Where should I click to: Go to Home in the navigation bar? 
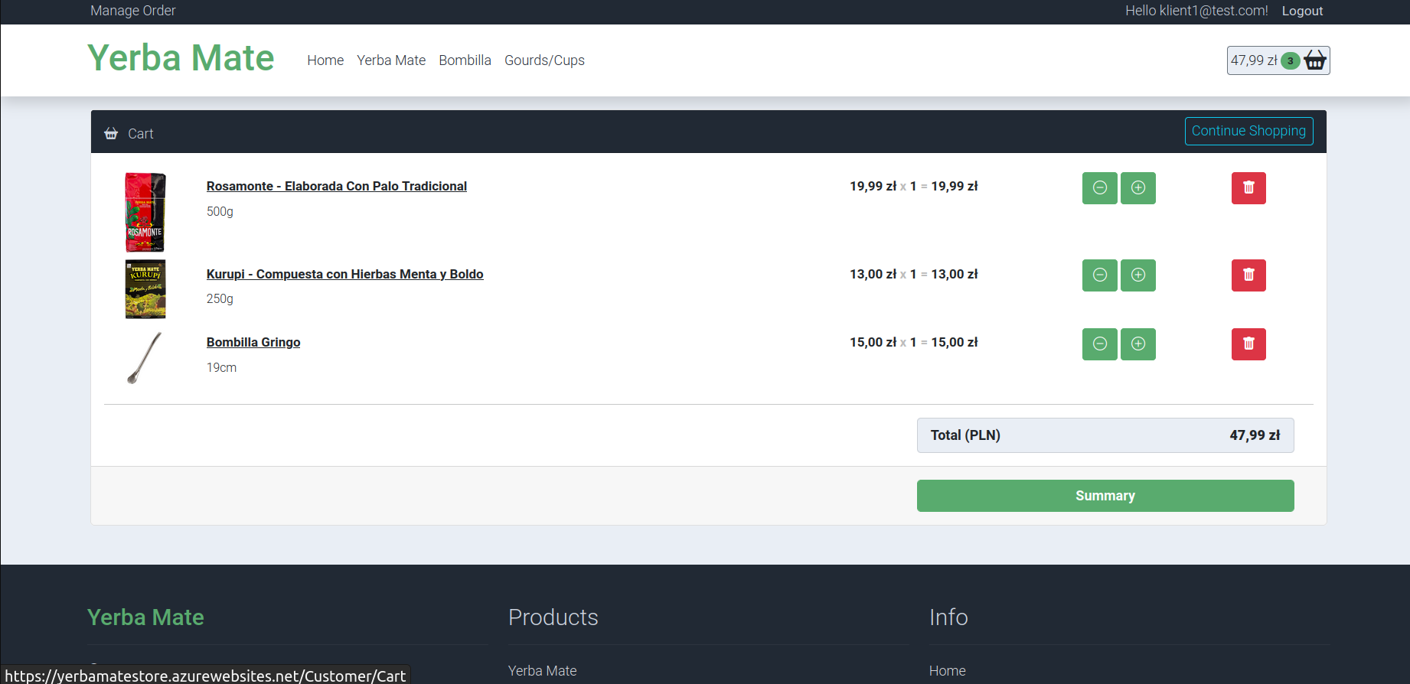tap(325, 60)
